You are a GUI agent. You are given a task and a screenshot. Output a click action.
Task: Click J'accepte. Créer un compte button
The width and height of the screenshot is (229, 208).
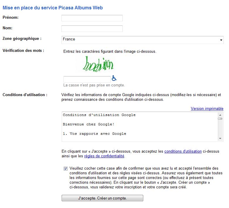pyautogui.click(x=102, y=198)
